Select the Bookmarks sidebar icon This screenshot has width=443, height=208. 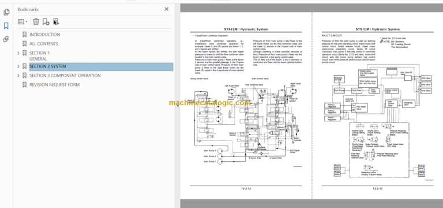(6, 26)
